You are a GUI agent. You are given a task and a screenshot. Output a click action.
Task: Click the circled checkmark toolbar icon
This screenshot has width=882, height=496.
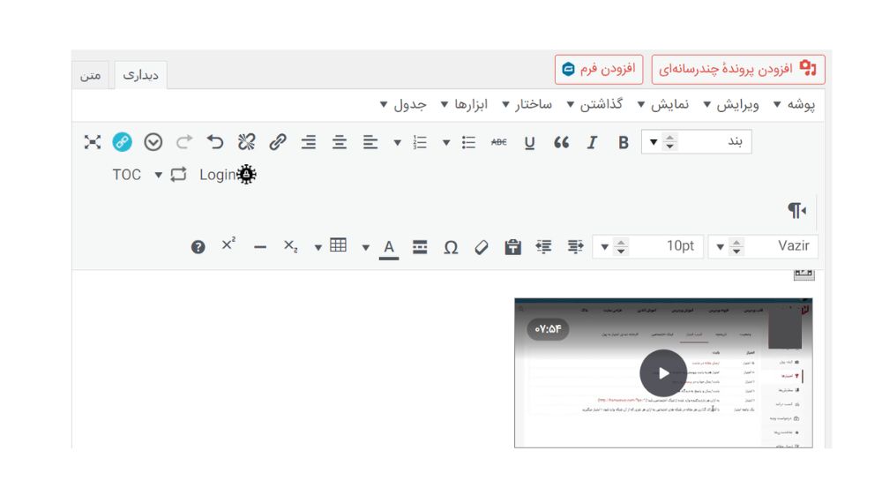tap(153, 142)
